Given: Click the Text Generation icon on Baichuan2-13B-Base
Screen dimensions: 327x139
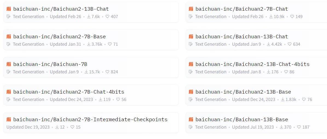Looking at the screenshot, I should click(191, 100).
